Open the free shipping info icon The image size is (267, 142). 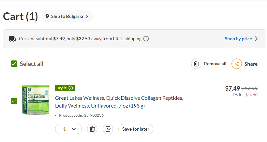pyautogui.click(x=146, y=39)
